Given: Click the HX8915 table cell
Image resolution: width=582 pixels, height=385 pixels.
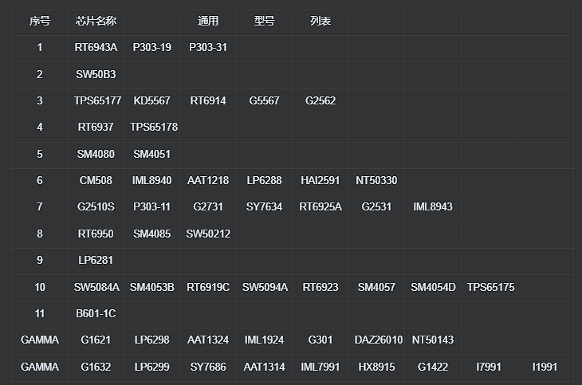Looking at the screenshot, I should [377, 367].
